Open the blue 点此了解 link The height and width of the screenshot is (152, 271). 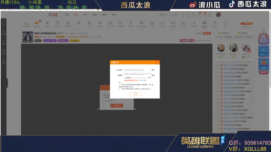(x=143, y=80)
